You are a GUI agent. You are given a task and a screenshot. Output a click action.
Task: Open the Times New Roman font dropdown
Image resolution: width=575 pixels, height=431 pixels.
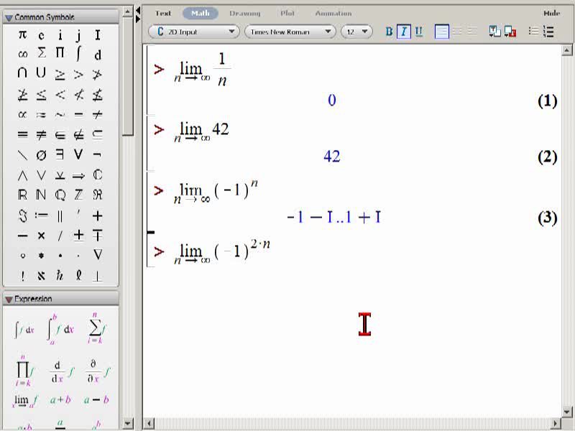coord(290,32)
